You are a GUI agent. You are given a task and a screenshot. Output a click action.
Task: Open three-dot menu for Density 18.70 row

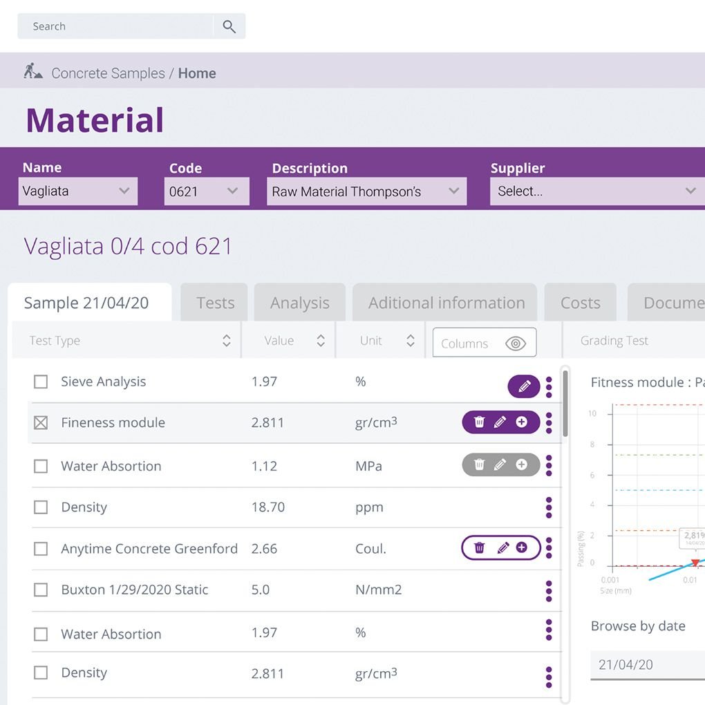click(549, 507)
